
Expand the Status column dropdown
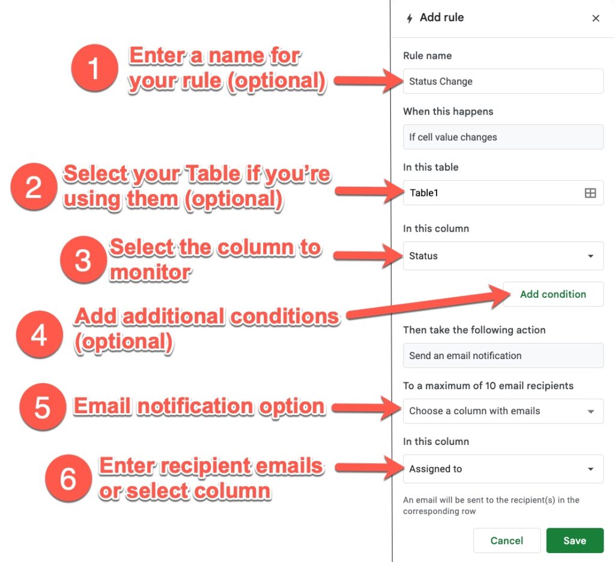click(x=503, y=256)
